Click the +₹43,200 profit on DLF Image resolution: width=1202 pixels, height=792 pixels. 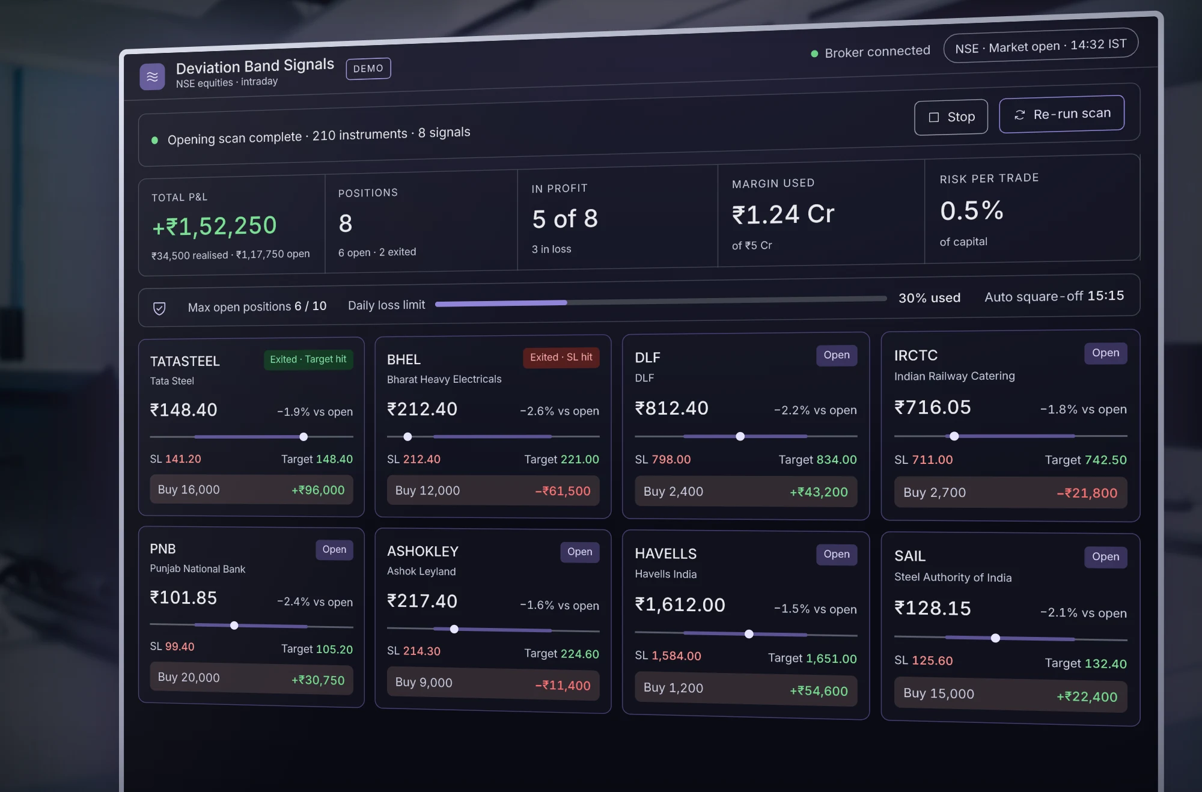[x=819, y=493]
